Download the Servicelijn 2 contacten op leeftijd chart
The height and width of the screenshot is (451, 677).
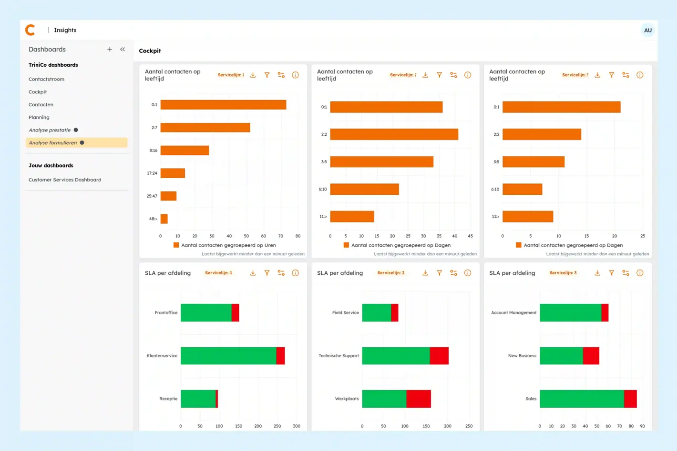click(425, 75)
